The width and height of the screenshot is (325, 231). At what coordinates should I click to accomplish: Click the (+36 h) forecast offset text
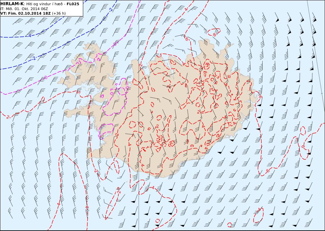[58, 13]
